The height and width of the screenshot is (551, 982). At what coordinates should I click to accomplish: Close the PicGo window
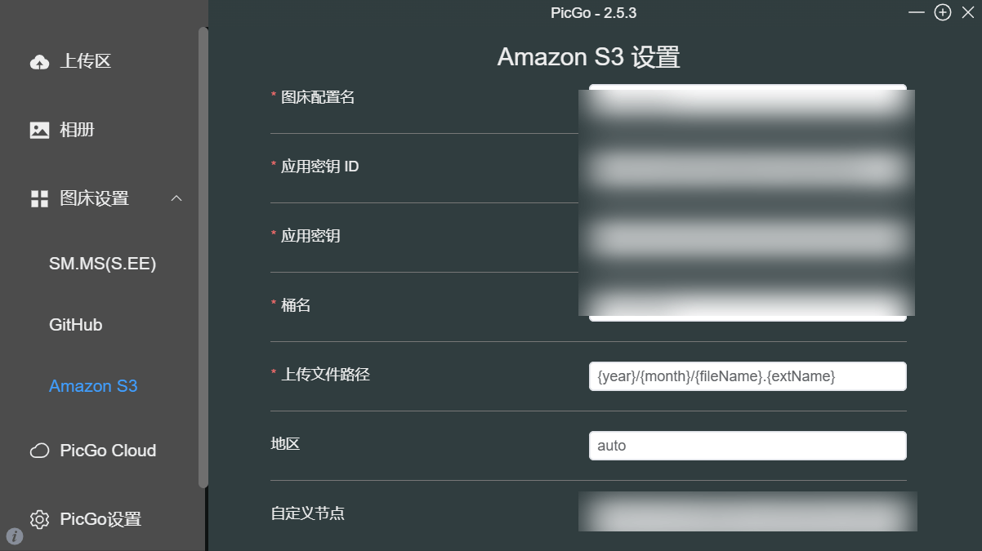(x=967, y=12)
